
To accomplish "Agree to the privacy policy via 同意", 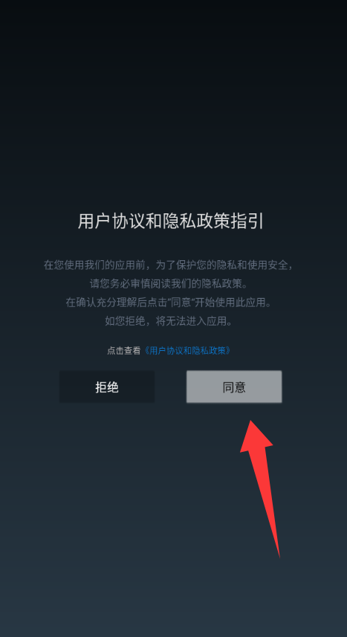I will (x=233, y=387).
